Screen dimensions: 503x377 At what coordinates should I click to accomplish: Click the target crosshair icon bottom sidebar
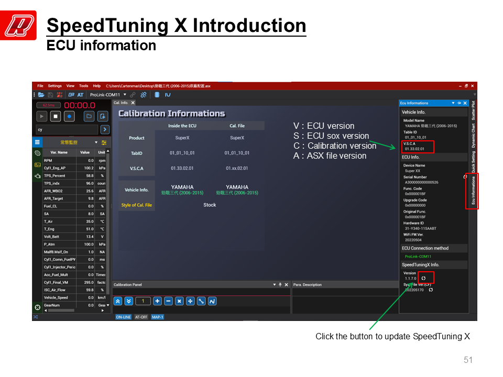pyautogui.click(x=38, y=307)
